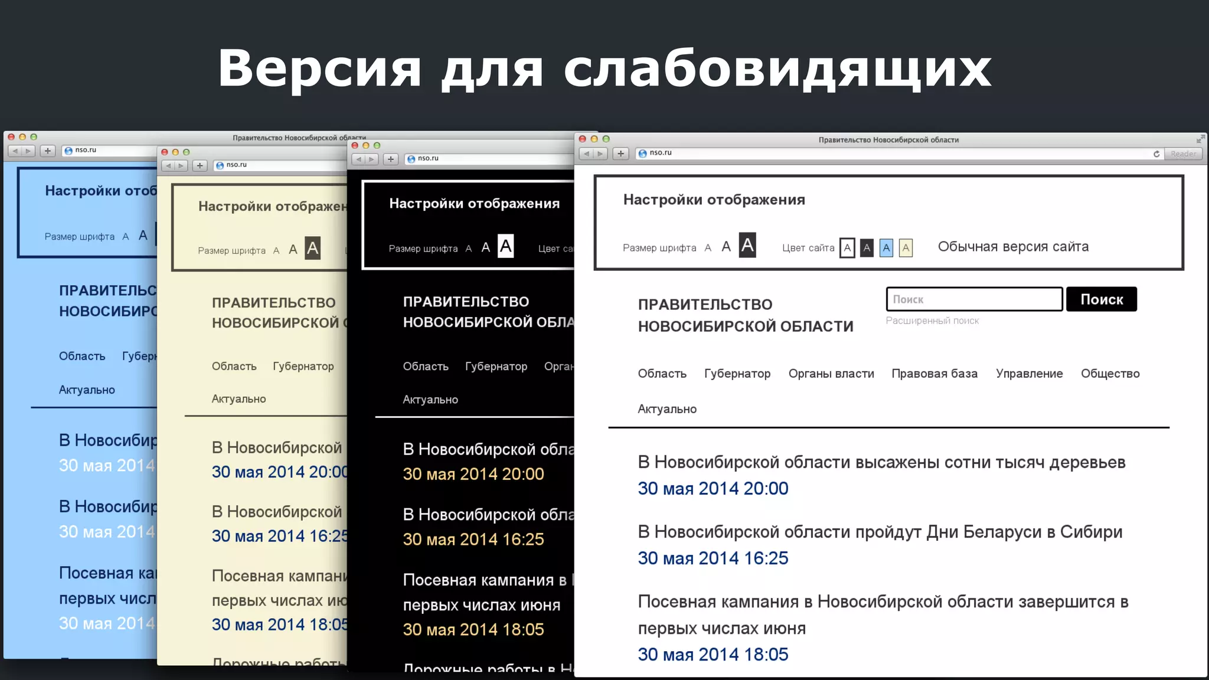The image size is (1209, 680).
Task: Click fullscreen arrows icon of the white window
Action: pyautogui.click(x=1200, y=139)
